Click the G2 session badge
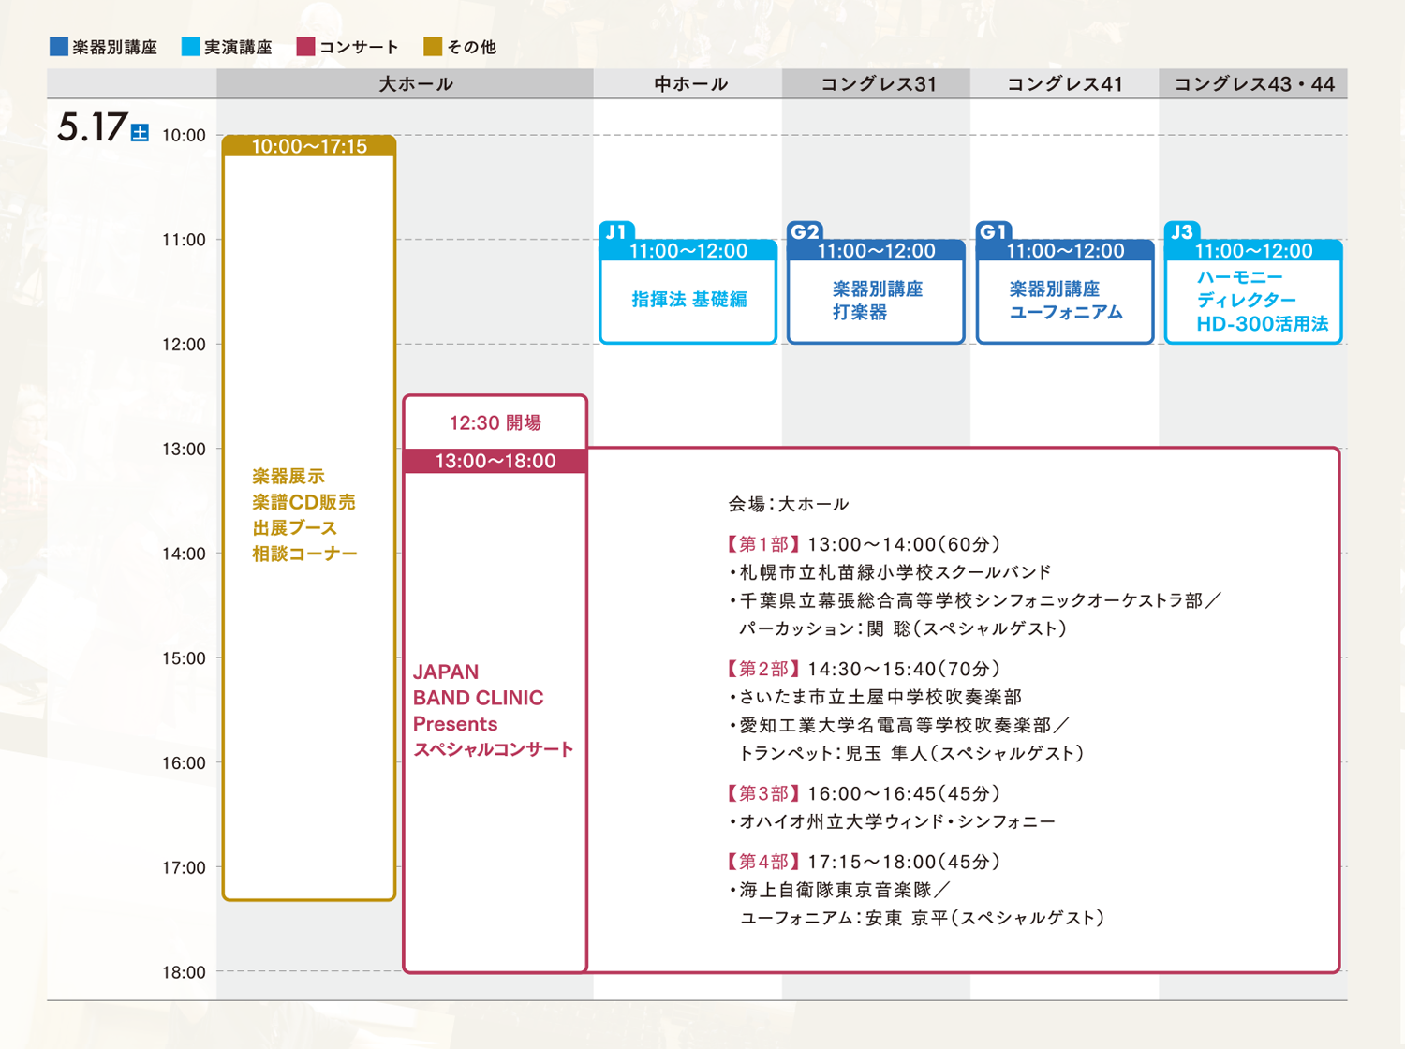 coord(806,231)
